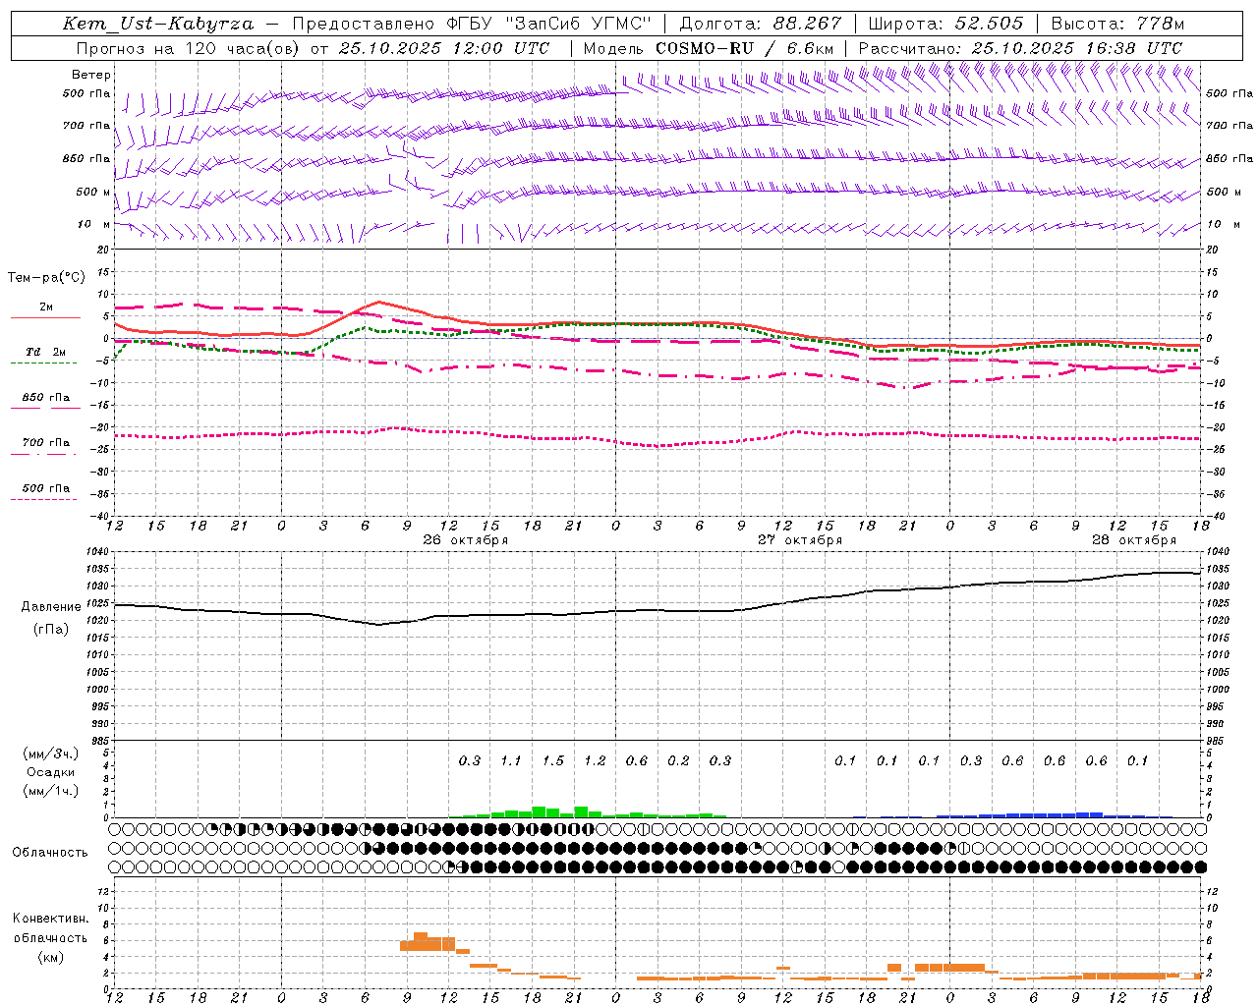Click the 850 гПа temperature legend entry
This screenshot has width=1258, height=1006.
coord(45,398)
